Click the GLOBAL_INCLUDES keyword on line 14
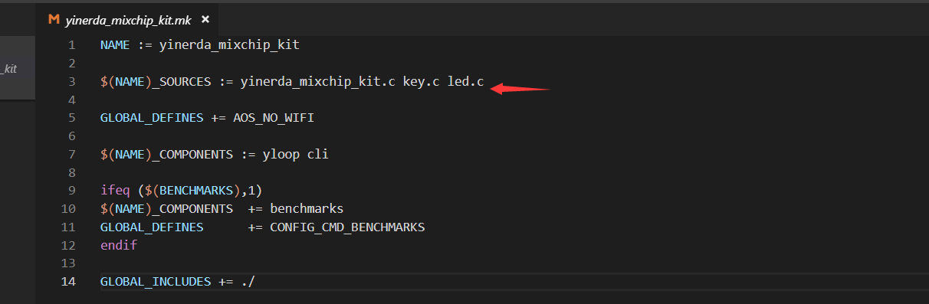This screenshot has width=929, height=304. tap(156, 282)
